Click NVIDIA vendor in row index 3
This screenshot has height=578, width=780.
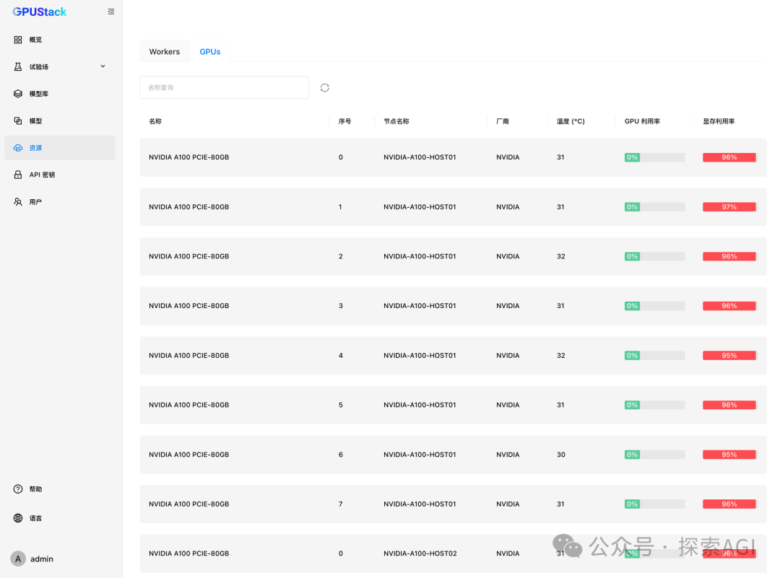pos(508,306)
